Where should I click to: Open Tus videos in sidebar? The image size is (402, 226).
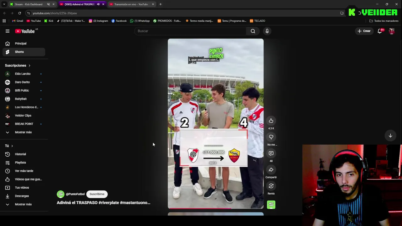(24, 188)
